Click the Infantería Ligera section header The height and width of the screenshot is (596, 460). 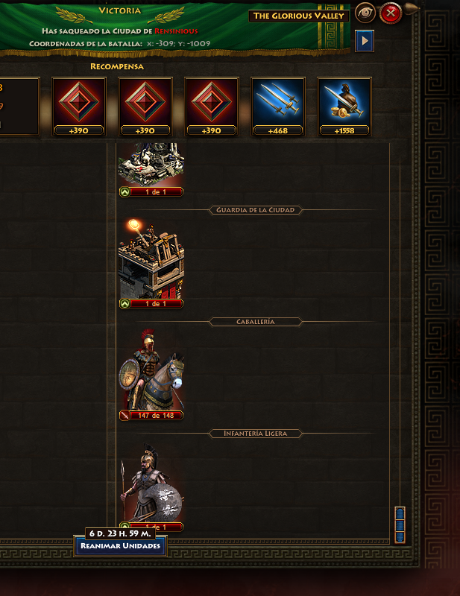(x=255, y=434)
